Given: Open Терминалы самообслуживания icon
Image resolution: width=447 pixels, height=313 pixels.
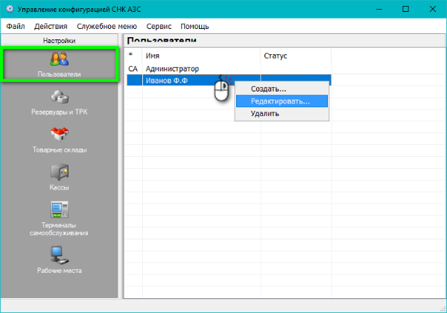Looking at the screenshot, I should [60, 210].
